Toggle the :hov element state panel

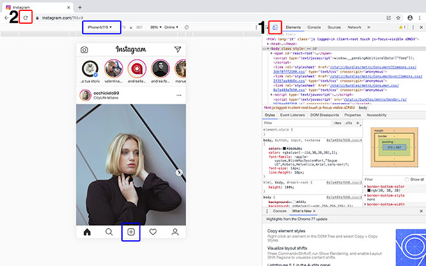336,122
